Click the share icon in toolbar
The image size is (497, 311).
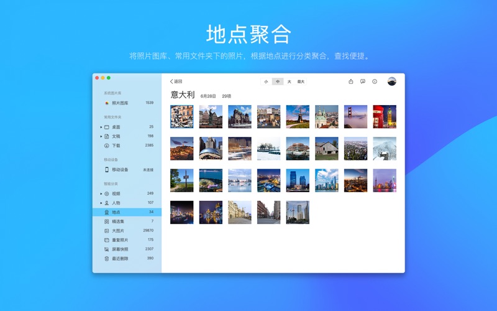click(x=351, y=81)
